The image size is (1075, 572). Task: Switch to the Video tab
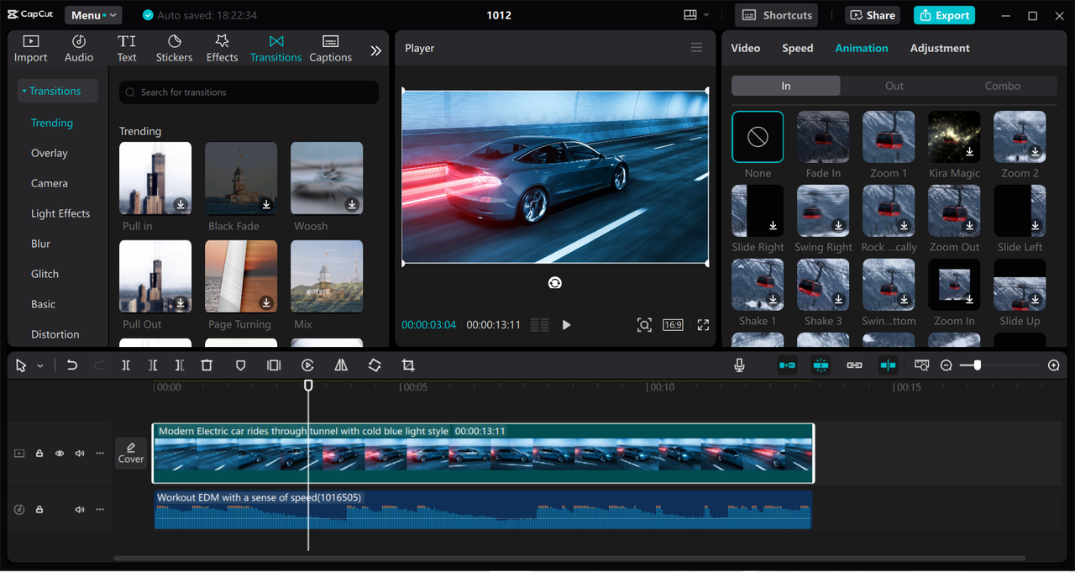(746, 48)
